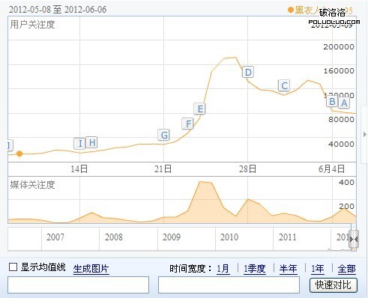The image size is (368, 298).
Task: Select news marker F on chart
Action: [x=188, y=124]
